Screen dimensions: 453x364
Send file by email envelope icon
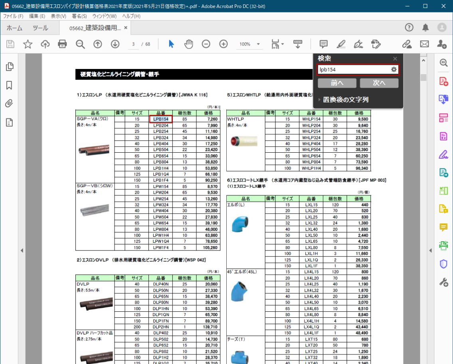[x=424, y=44]
